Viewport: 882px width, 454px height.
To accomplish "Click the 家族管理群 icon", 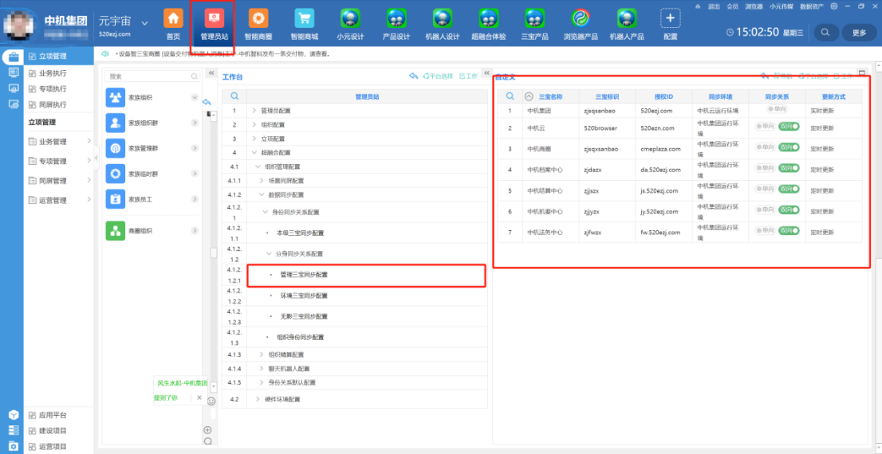I will point(116,148).
